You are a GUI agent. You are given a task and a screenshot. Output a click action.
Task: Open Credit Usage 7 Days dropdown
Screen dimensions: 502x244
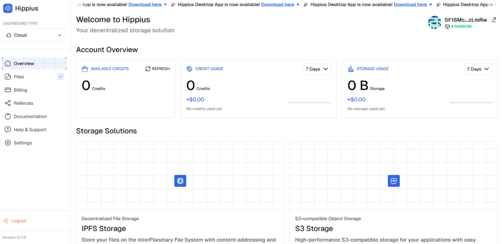[x=317, y=69]
